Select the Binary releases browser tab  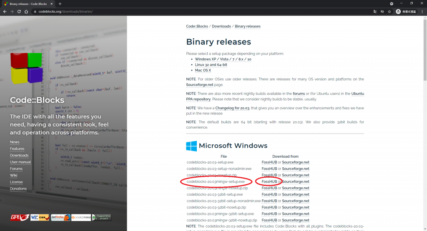[28, 4]
